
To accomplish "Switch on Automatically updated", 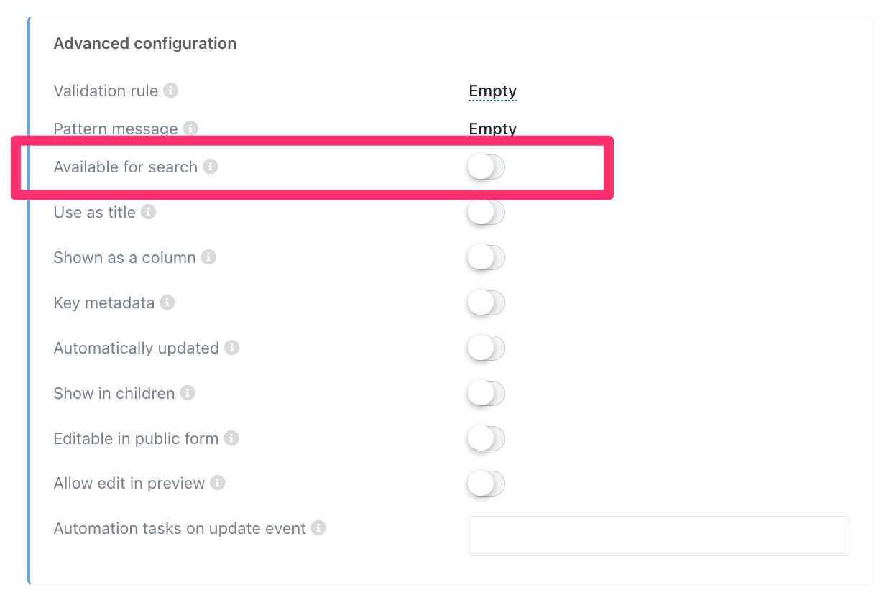I will click(x=486, y=348).
